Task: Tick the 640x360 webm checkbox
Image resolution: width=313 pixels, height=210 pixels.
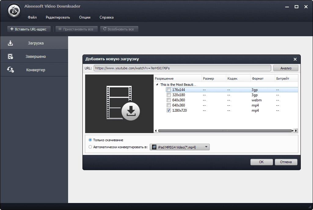Action: point(169,100)
